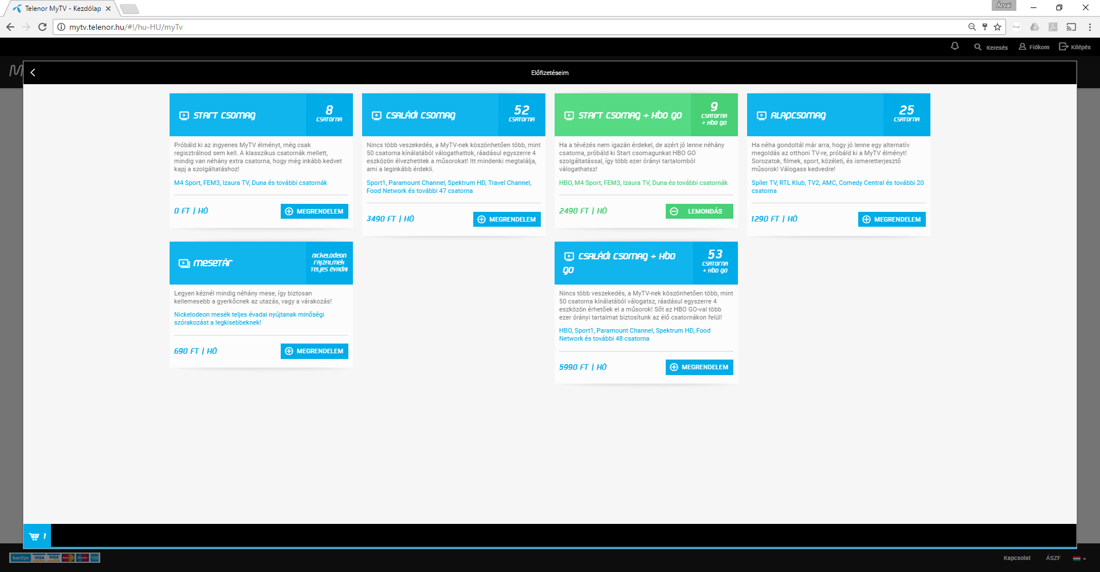Viewport: 1100px width, 572px height.
Task: Order the Mesetár 690 Ft package
Action: (x=315, y=351)
